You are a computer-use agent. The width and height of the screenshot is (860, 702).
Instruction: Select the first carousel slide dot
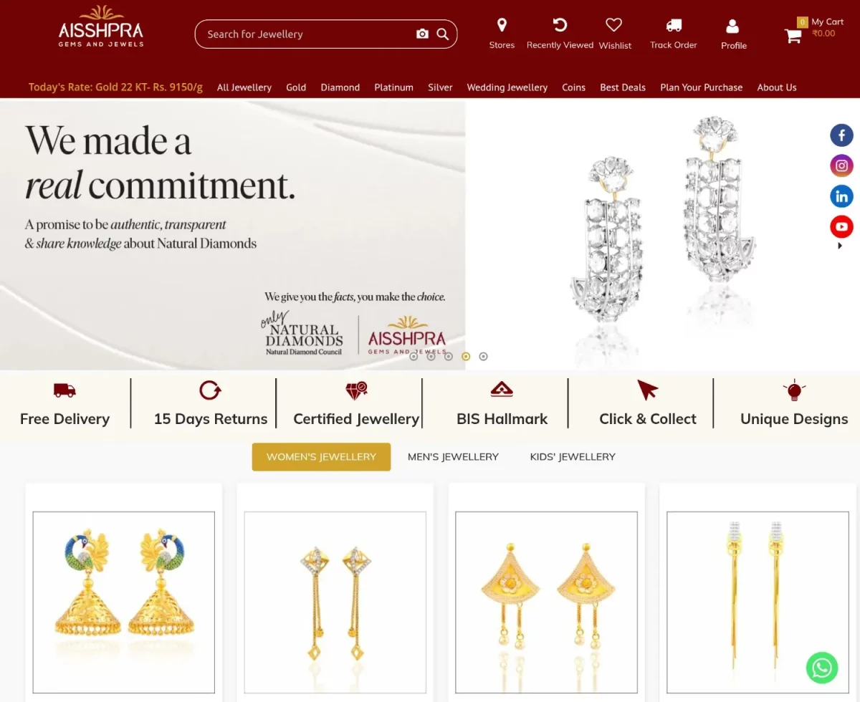[x=414, y=356]
